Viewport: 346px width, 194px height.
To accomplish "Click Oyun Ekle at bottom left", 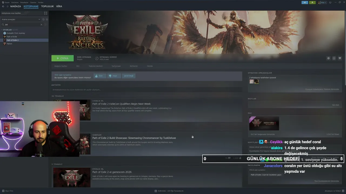I will click(9, 191).
